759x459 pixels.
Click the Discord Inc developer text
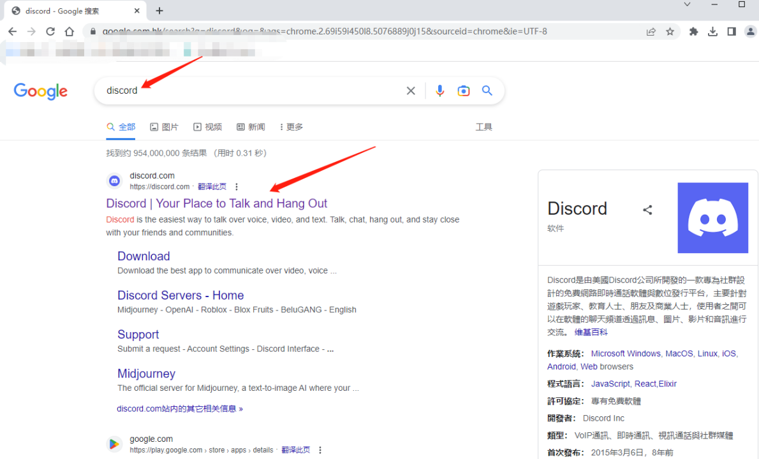(x=603, y=418)
